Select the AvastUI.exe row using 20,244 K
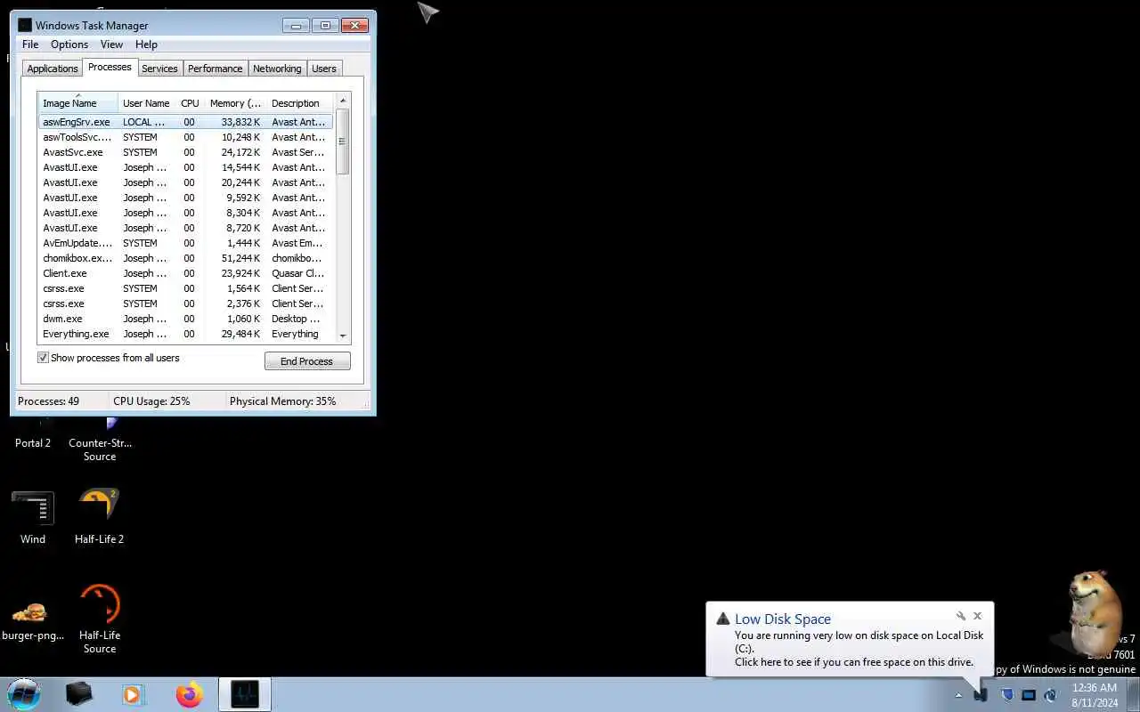The height and width of the screenshot is (712, 1140). point(185,182)
